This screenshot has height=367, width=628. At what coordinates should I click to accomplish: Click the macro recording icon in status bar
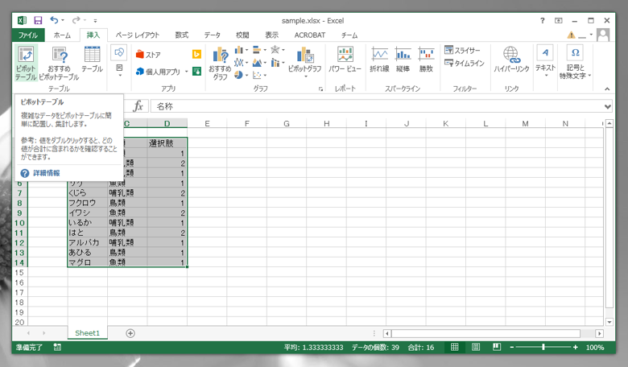[57, 348]
